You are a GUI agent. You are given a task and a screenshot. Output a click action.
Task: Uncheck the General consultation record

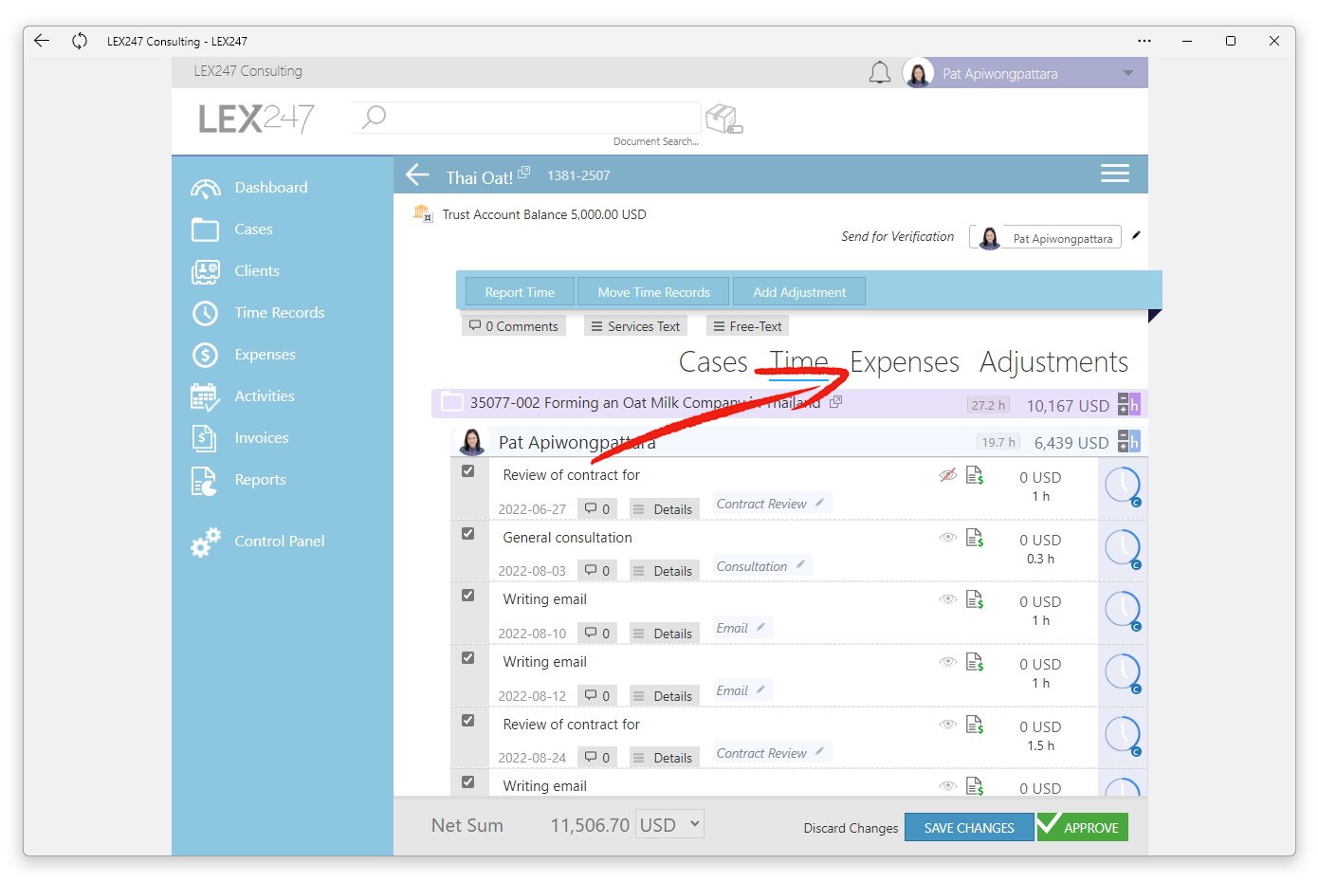pyautogui.click(x=467, y=533)
